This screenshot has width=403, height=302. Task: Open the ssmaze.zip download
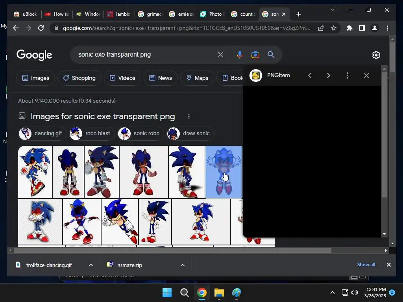click(x=130, y=265)
